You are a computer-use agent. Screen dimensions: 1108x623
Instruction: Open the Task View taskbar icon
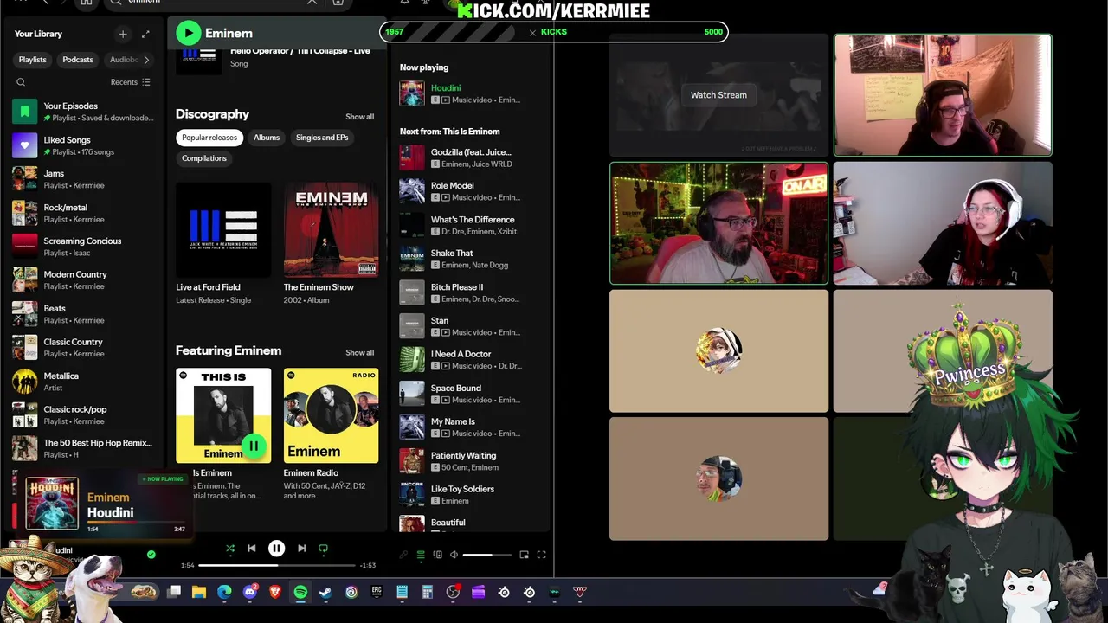coord(174,592)
